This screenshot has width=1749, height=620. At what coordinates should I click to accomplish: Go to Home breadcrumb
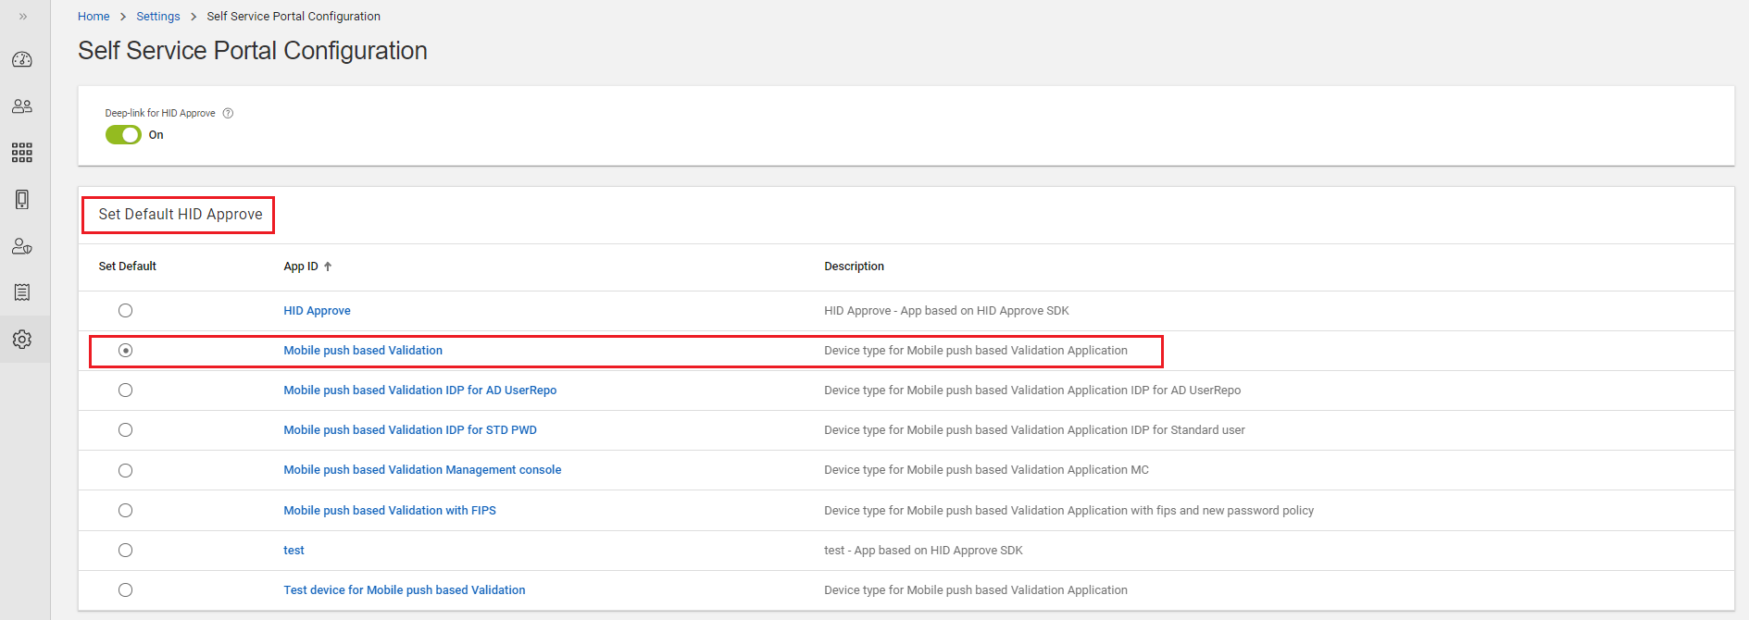coord(94,17)
